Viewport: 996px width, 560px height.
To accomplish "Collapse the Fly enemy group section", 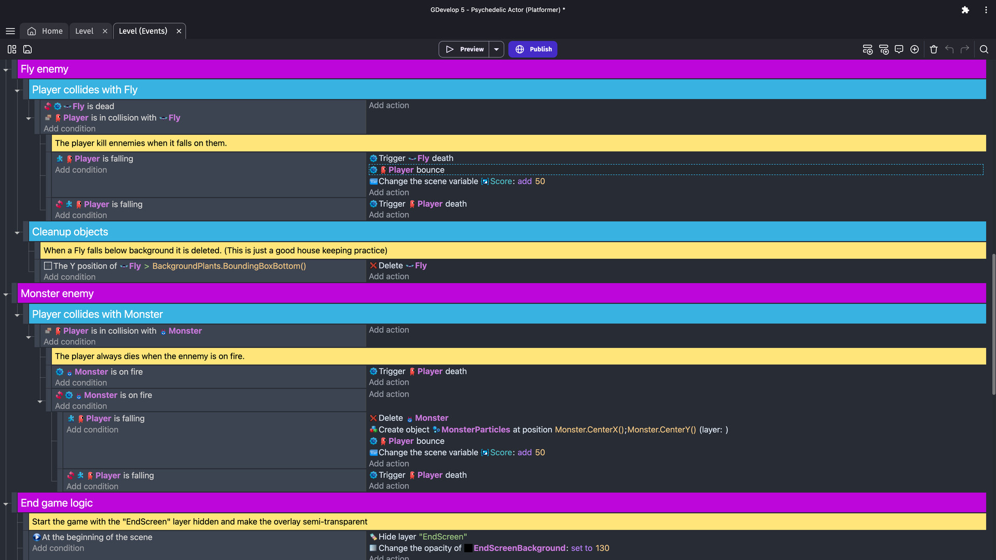I will click(6, 69).
